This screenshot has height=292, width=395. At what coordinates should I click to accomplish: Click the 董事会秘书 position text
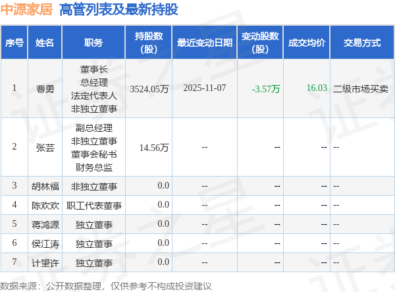point(94,154)
